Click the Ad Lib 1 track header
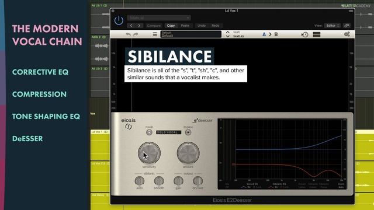This screenshot has width=374, height=210. click(x=99, y=5)
